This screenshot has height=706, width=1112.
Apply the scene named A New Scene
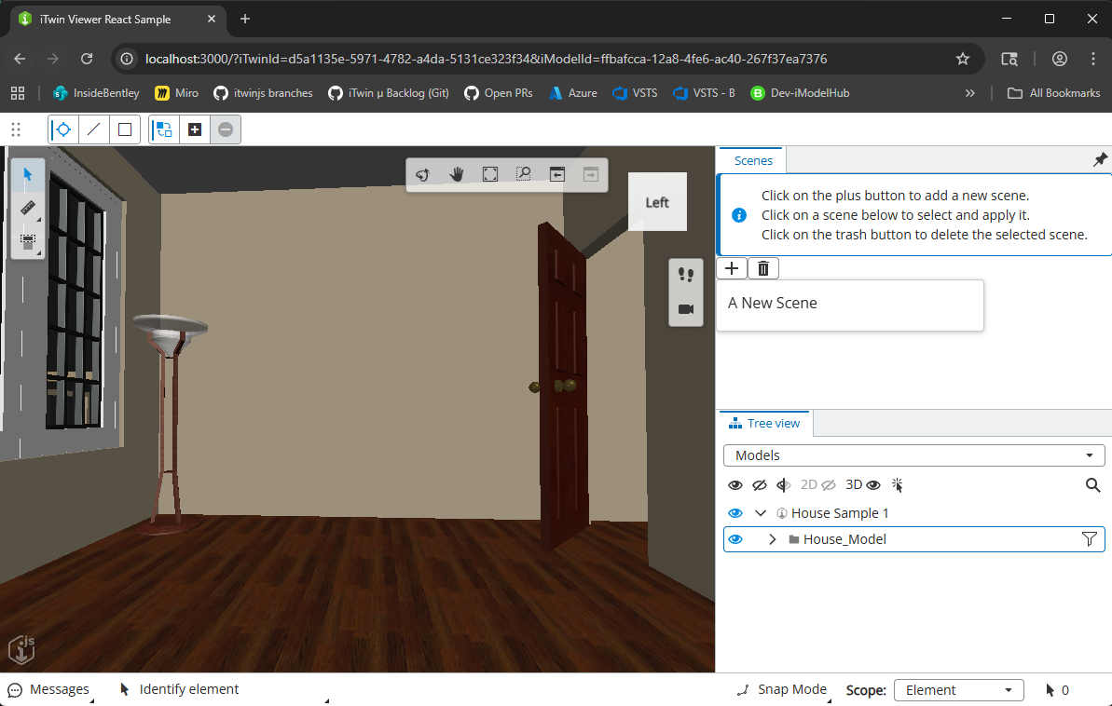(x=849, y=304)
